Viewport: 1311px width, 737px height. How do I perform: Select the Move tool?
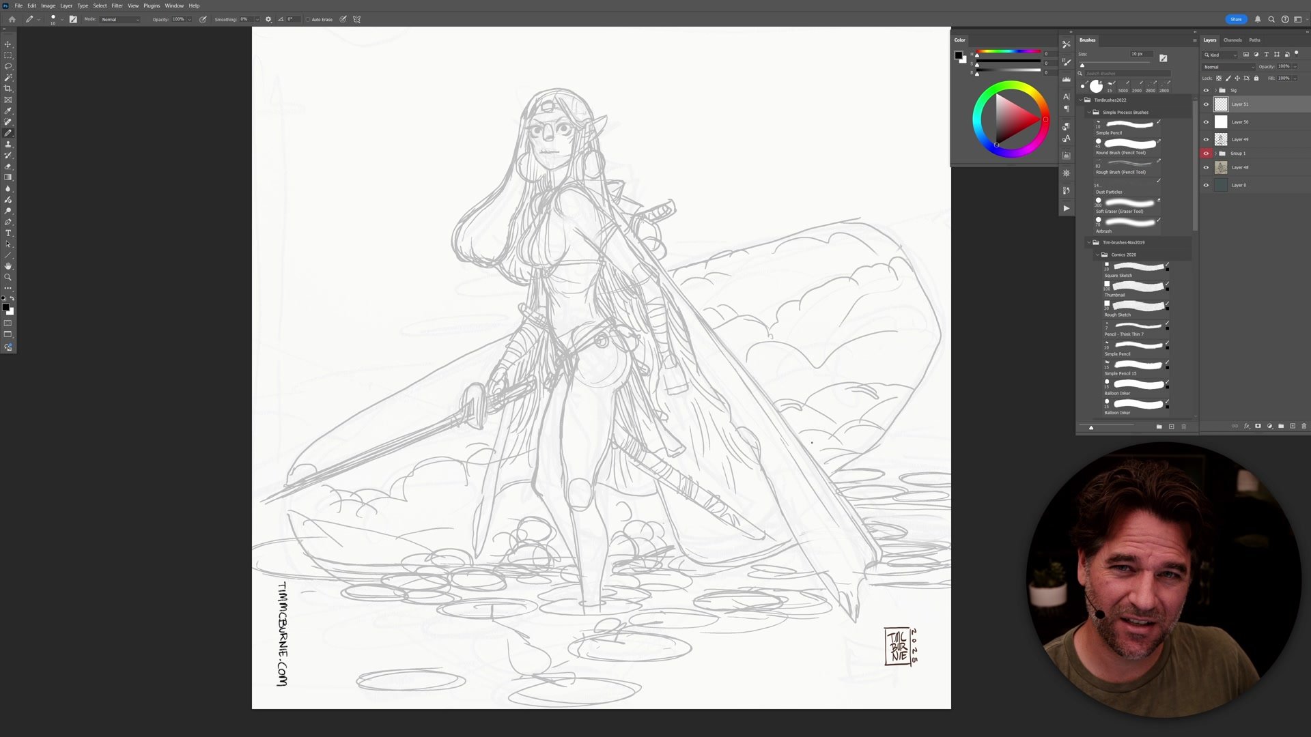click(8, 44)
